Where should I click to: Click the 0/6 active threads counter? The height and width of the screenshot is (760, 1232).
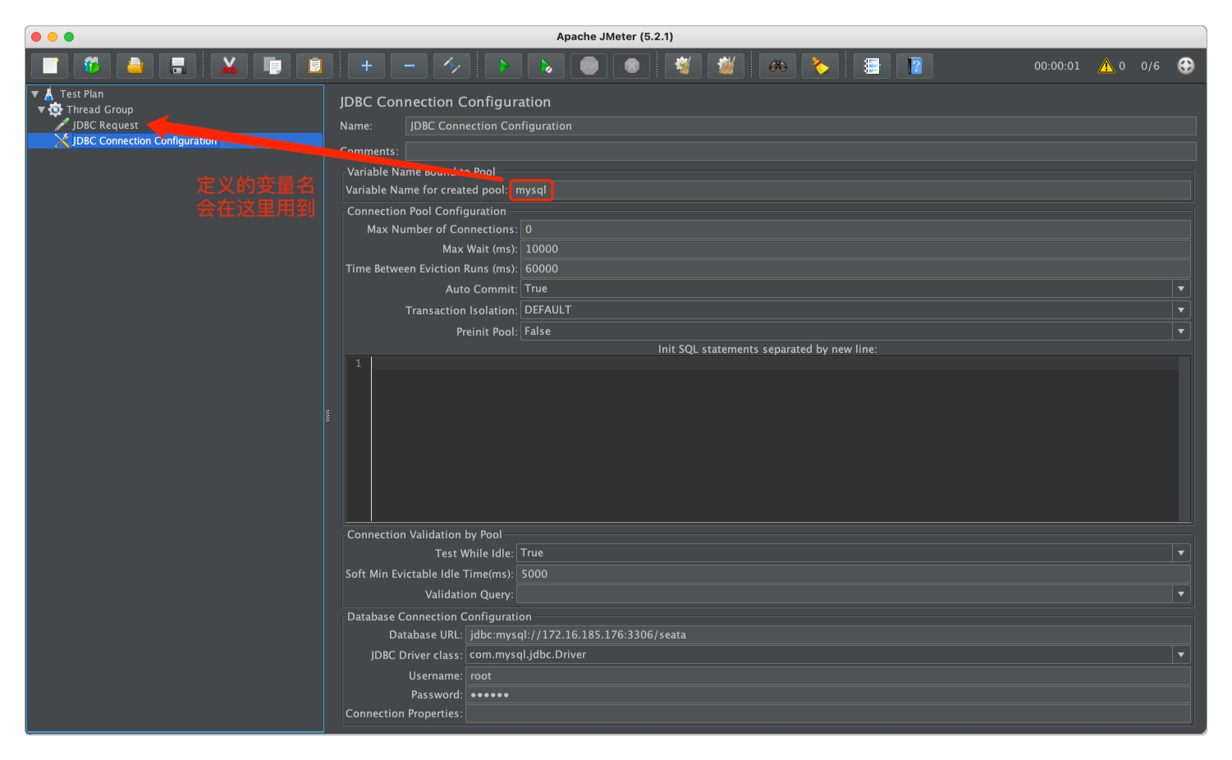coord(1150,66)
